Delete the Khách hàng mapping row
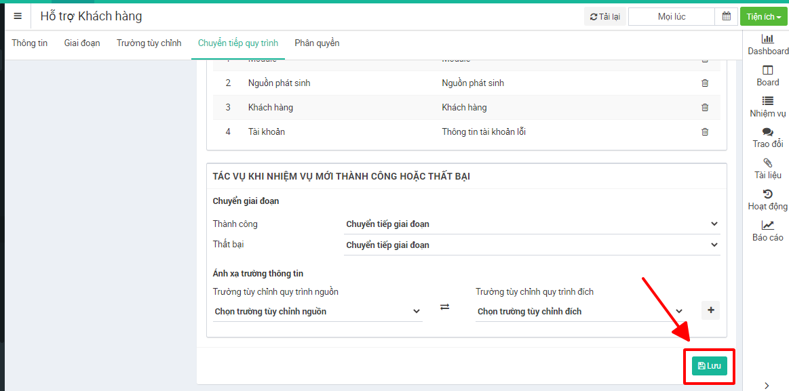The width and height of the screenshot is (789, 391). (704, 108)
